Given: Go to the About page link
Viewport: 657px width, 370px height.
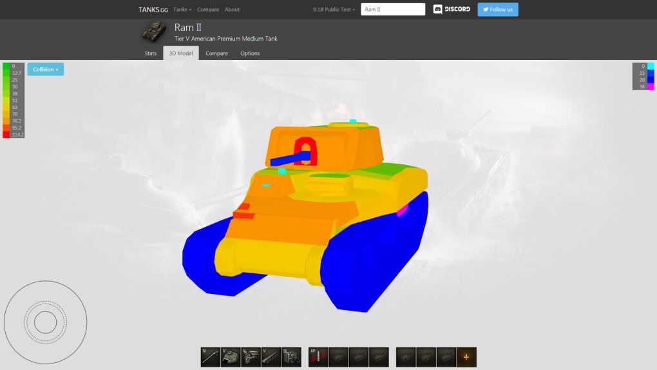Looking at the screenshot, I should (x=232, y=10).
